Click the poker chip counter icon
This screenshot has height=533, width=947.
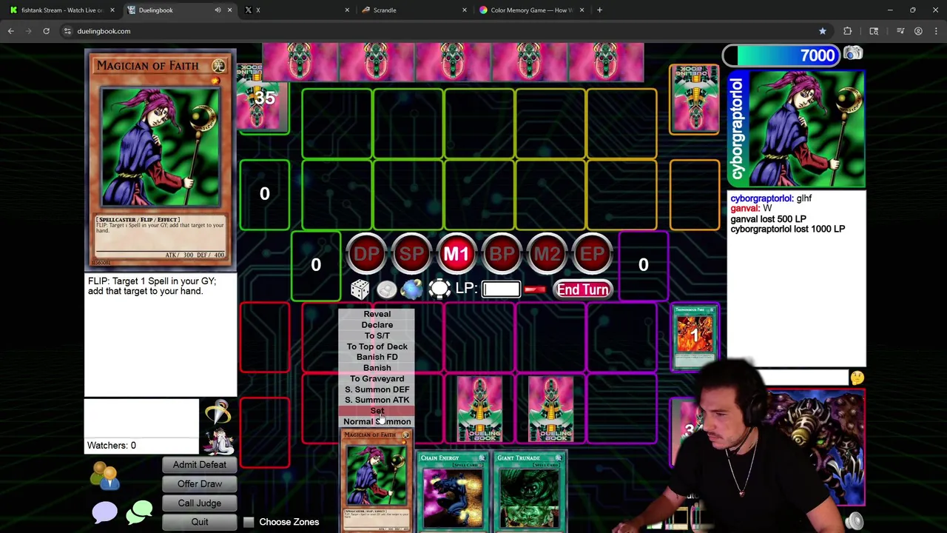pyautogui.click(x=439, y=289)
